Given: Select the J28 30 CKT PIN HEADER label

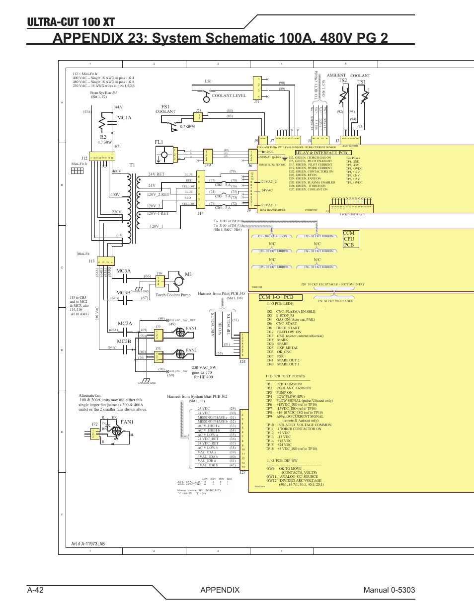Looking at the screenshot, I should (335, 301).
